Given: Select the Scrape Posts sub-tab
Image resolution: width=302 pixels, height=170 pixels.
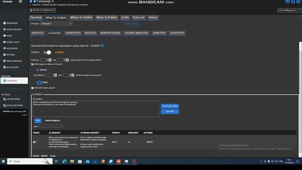Looking at the screenshot, I should [73, 33].
